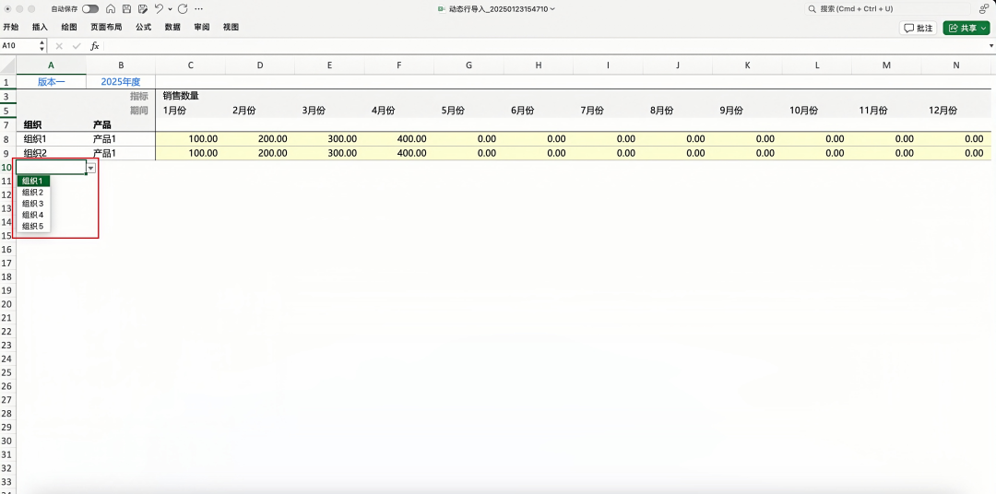Click the 批注 comments button
This screenshot has width=996, height=494.
(919, 28)
